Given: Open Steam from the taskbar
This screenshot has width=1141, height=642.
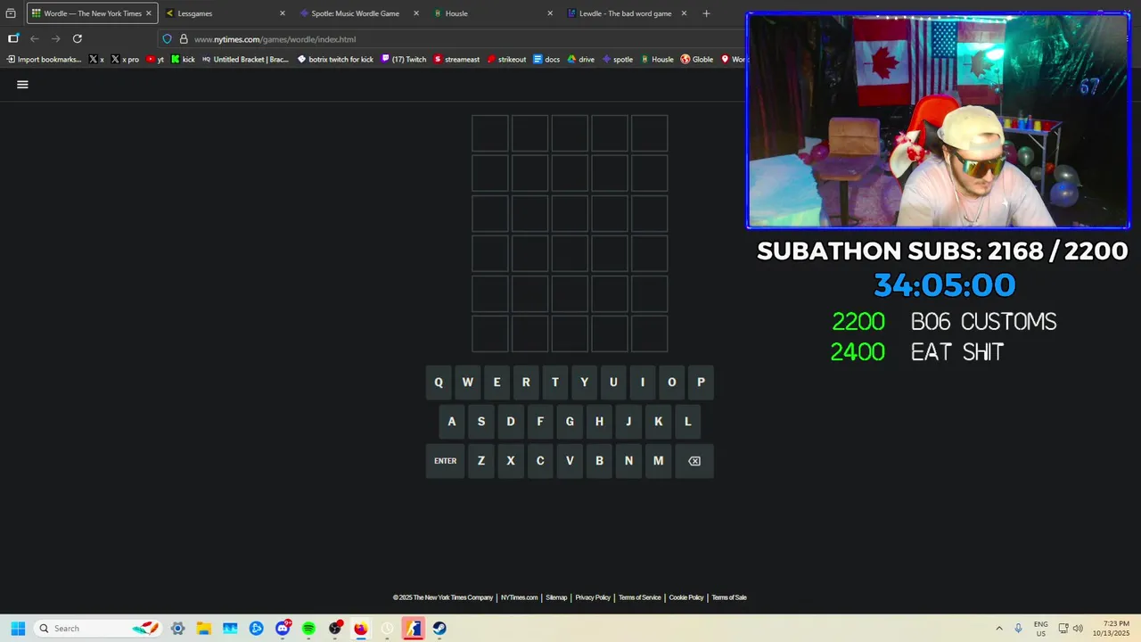Looking at the screenshot, I should (439, 629).
